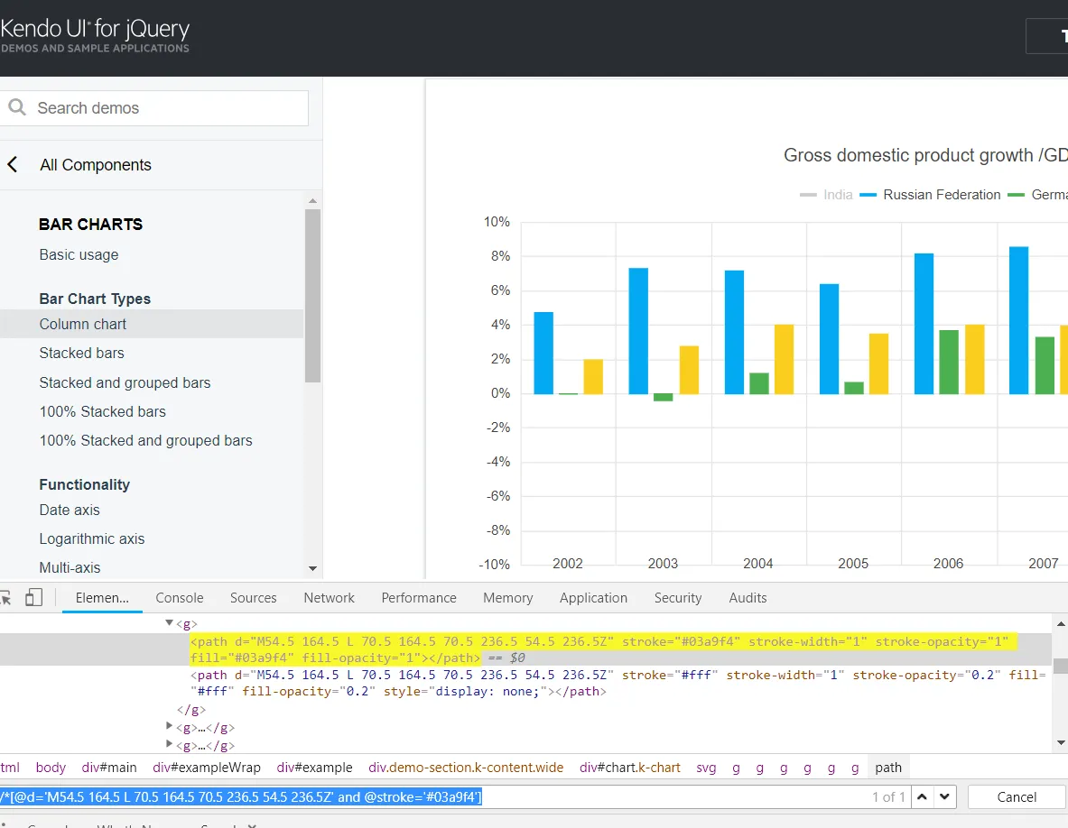The width and height of the screenshot is (1068, 828).
Task: Switch to the Sources tab
Action: click(x=254, y=598)
